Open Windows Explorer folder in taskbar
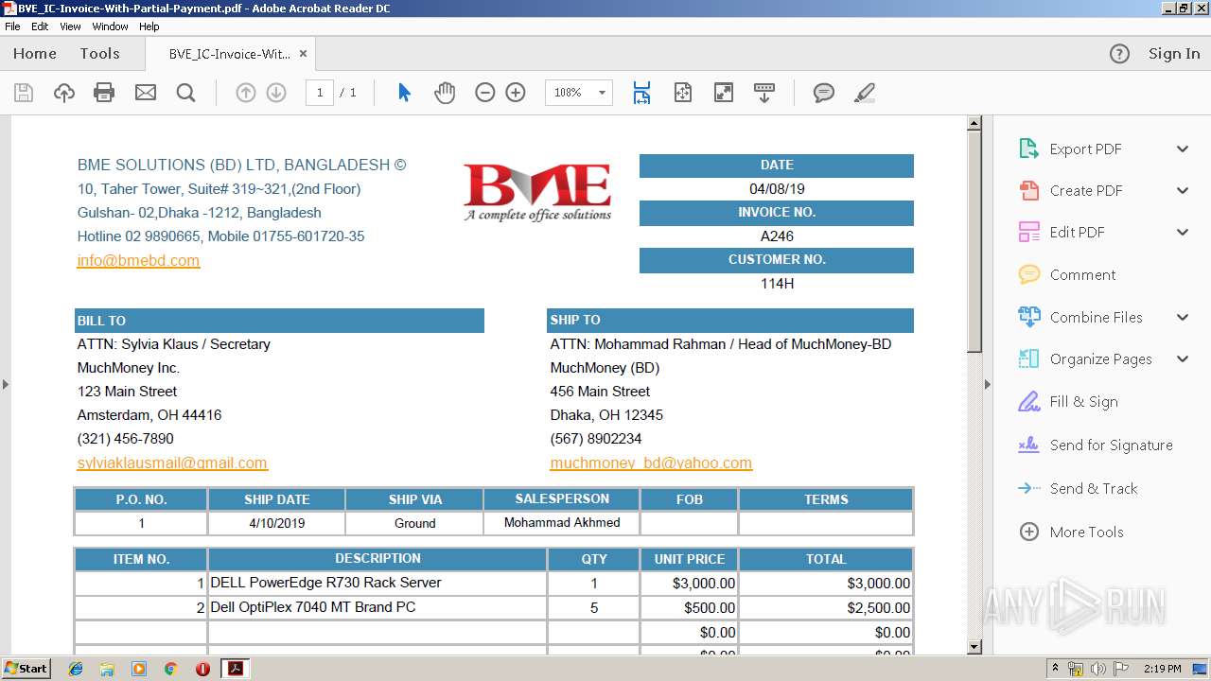The width and height of the screenshot is (1211, 681). 107,669
